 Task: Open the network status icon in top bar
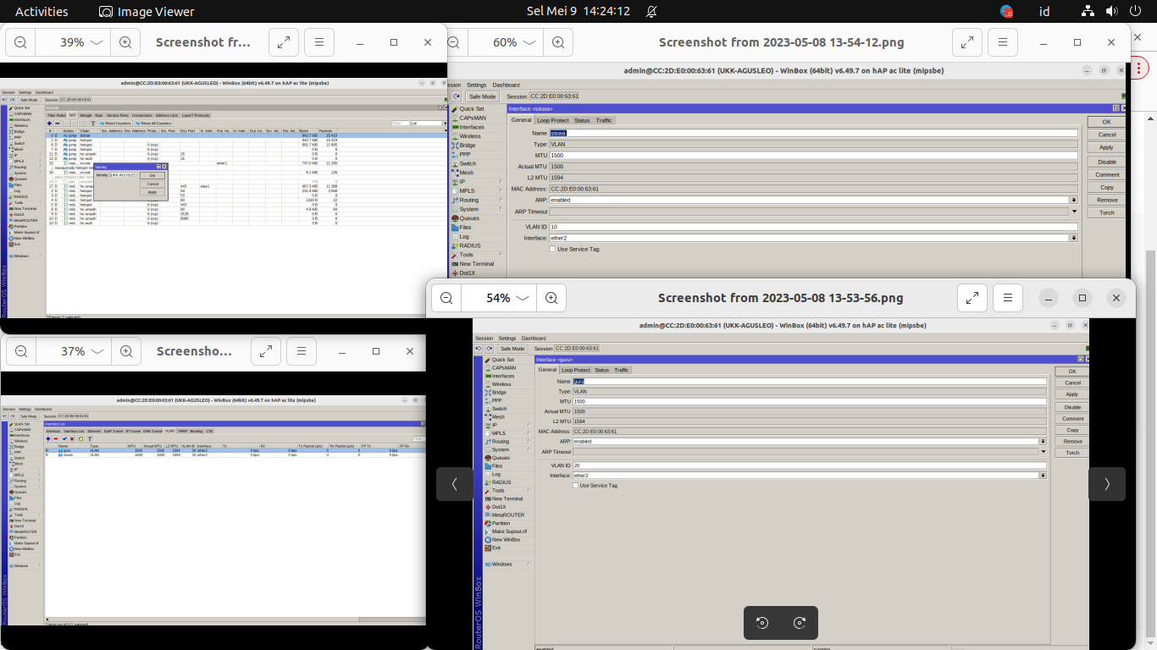tap(1088, 12)
